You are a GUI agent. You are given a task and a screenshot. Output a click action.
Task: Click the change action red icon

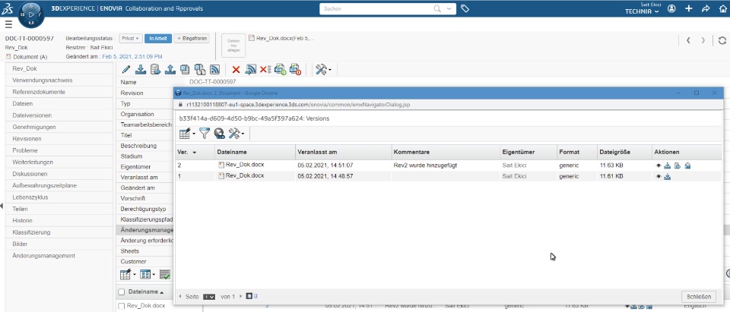pos(295,70)
